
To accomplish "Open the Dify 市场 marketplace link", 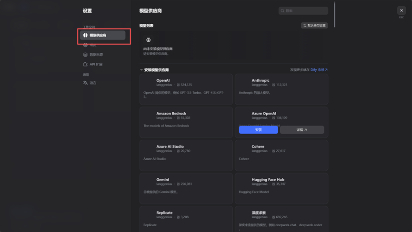I will tap(319, 70).
